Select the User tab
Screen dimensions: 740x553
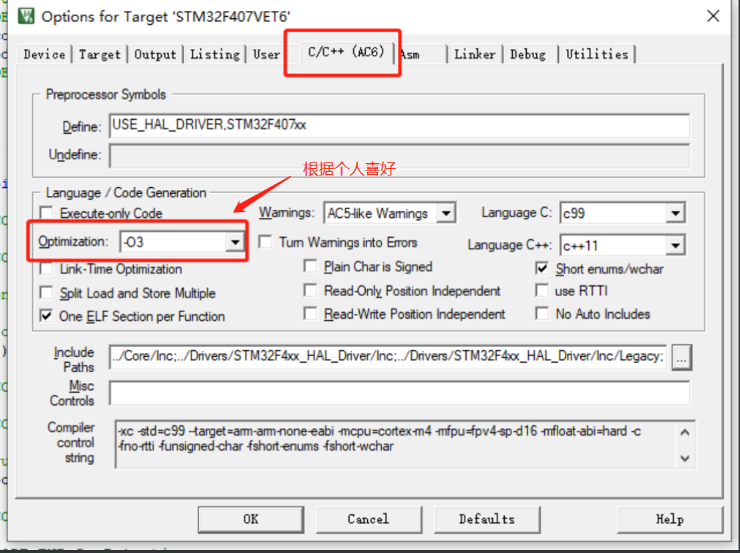(267, 54)
